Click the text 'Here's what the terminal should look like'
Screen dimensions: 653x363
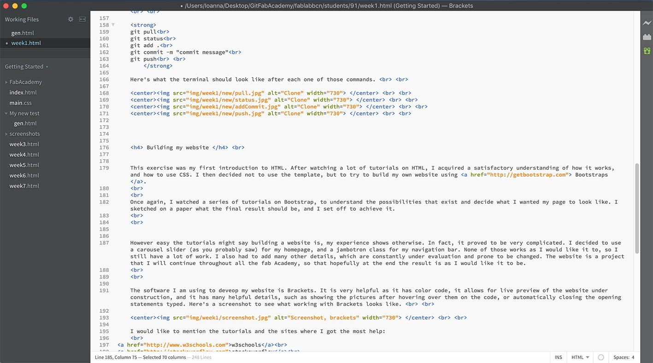(197, 80)
